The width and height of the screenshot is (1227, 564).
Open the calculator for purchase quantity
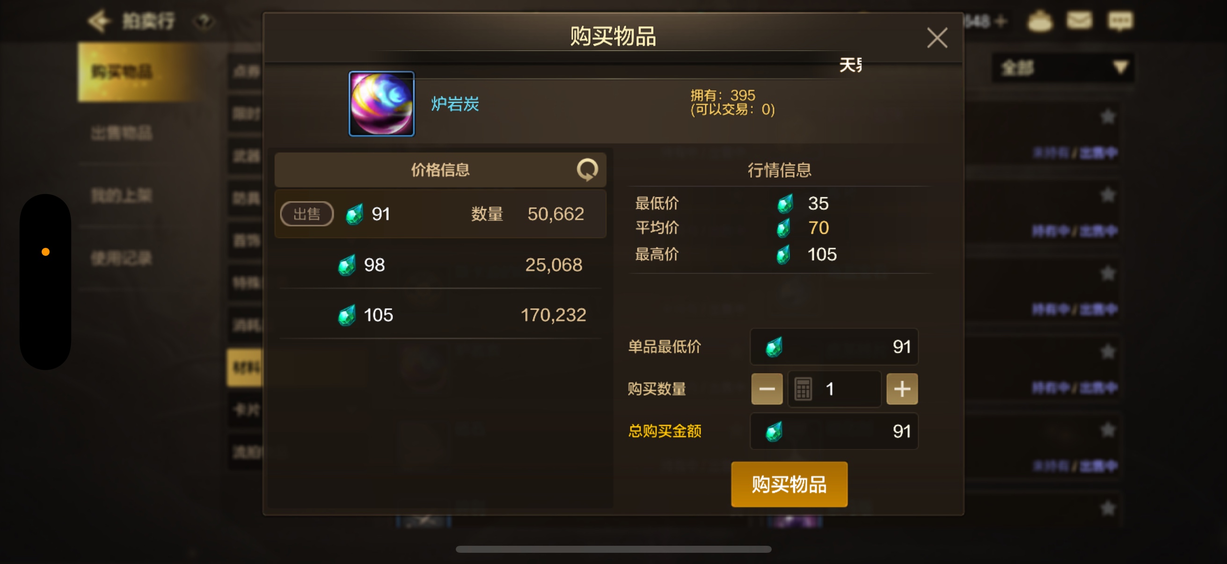[x=803, y=389]
